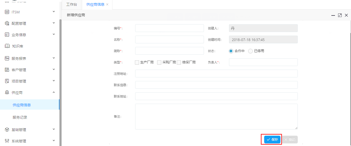Open 服务记录 in the sidebar

tap(20, 117)
